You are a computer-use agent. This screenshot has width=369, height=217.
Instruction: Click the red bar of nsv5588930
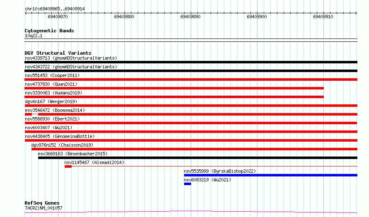coord(191,123)
